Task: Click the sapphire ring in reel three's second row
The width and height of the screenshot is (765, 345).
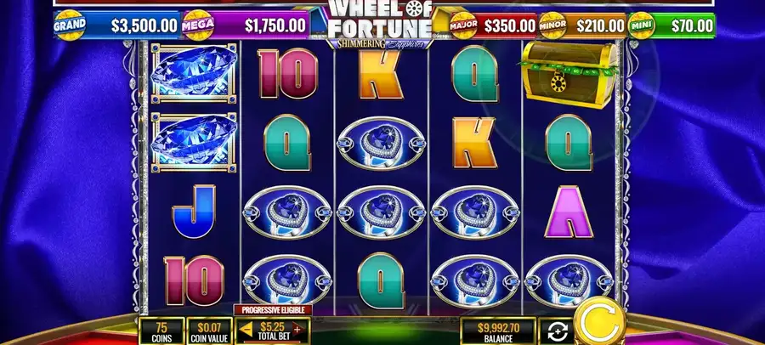Action: click(382, 144)
